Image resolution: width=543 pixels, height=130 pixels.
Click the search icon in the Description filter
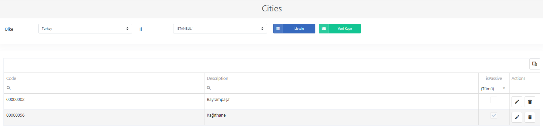tap(209, 88)
